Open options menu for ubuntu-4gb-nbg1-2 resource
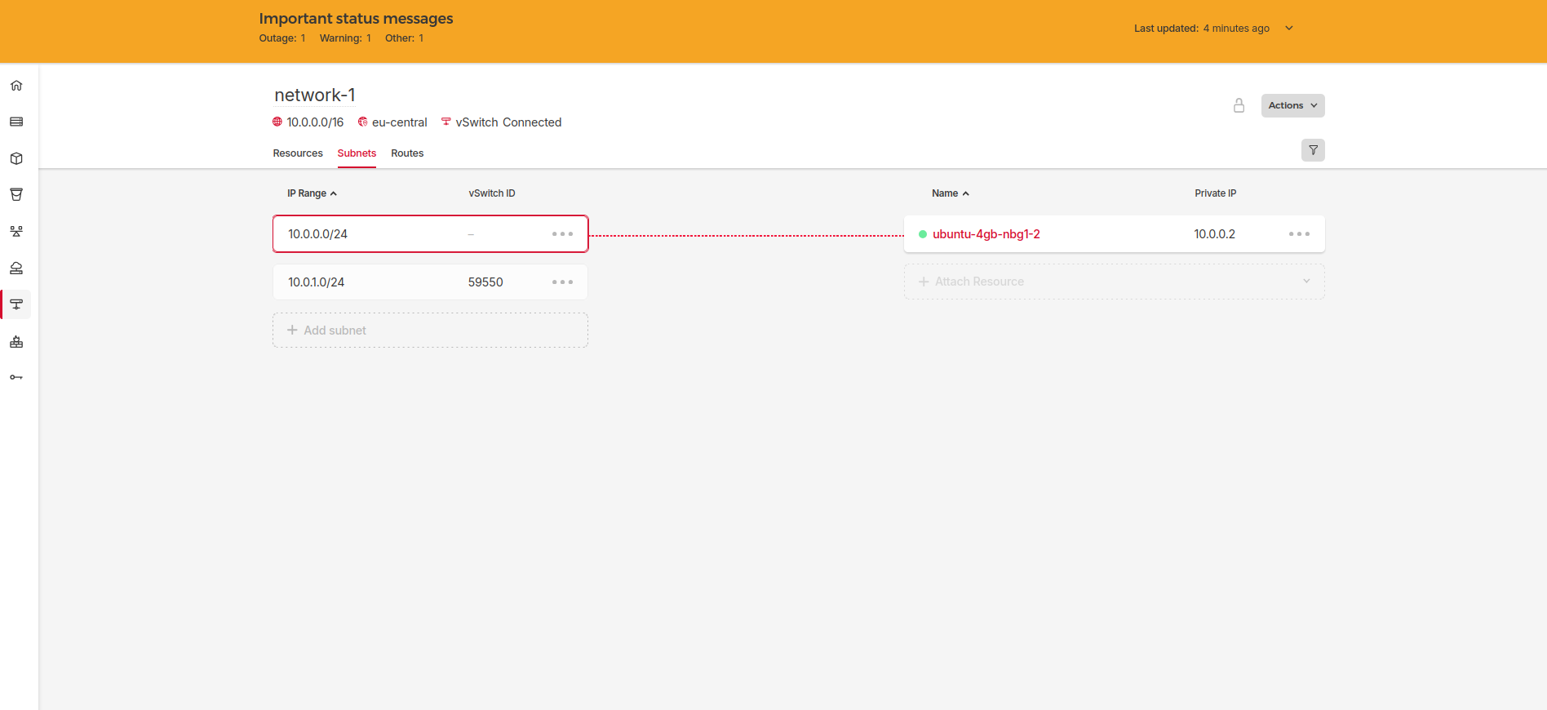 [x=1299, y=234]
